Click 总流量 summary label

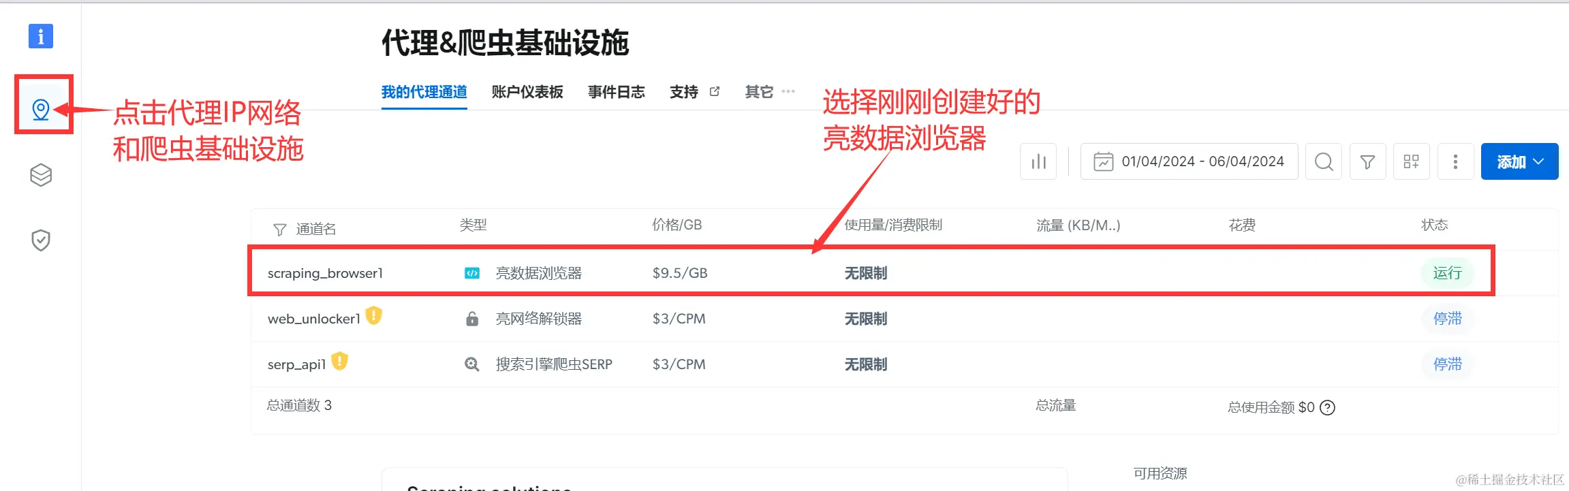point(1056,405)
